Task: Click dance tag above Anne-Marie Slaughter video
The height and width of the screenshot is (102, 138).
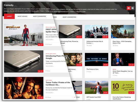Action: (x=114, y=69)
